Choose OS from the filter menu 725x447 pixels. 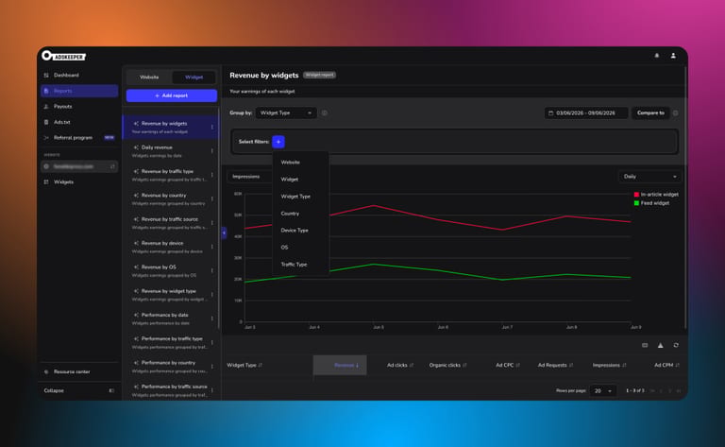pyautogui.click(x=300, y=247)
